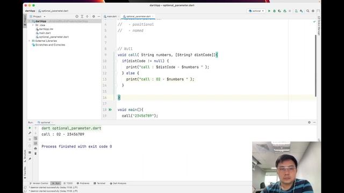Click the profiler run icon in toolbar
The image size is (344, 193).
point(285,11)
